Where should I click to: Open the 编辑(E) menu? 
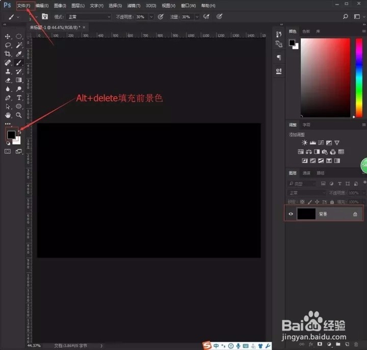pos(42,6)
